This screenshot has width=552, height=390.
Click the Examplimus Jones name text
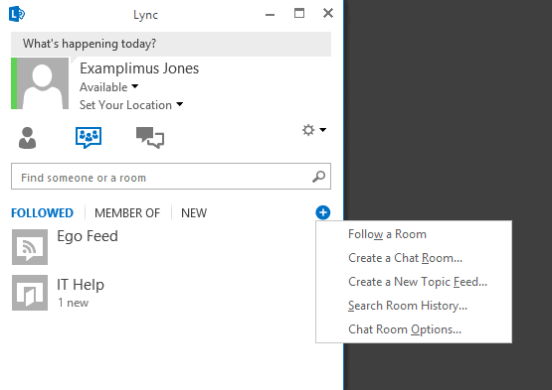[139, 68]
